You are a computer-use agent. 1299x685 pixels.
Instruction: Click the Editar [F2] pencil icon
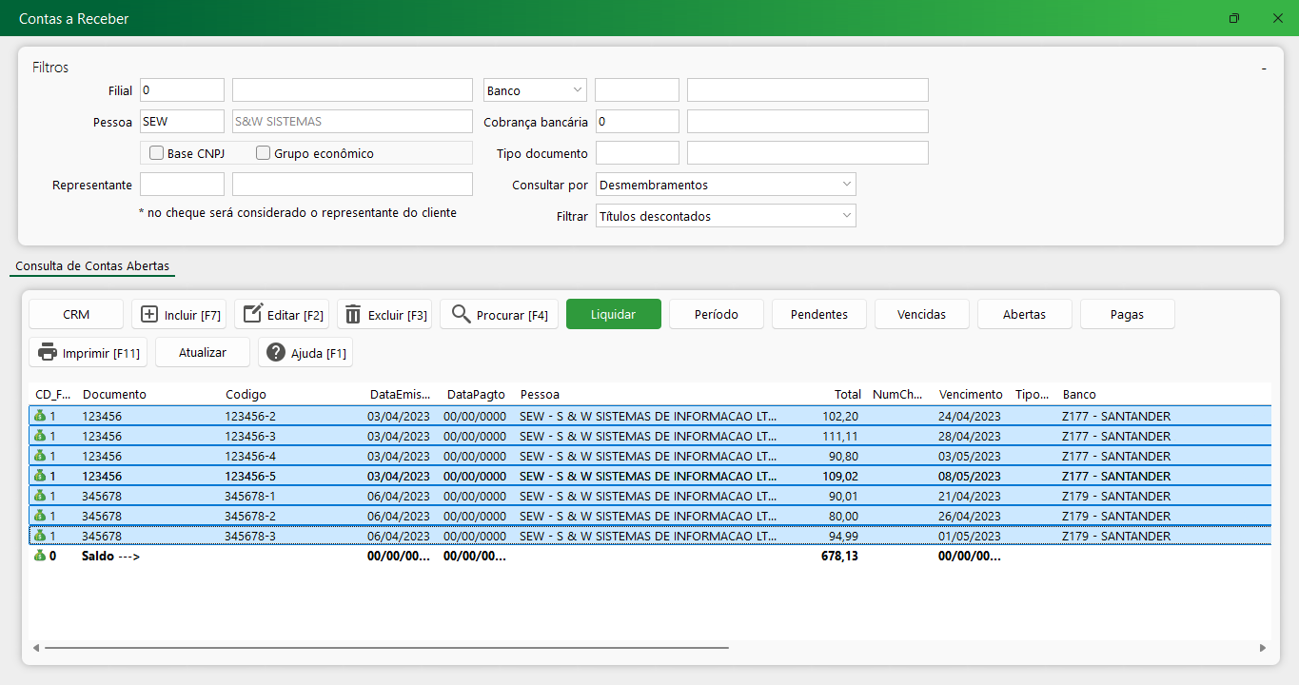click(x=252, y=315)
